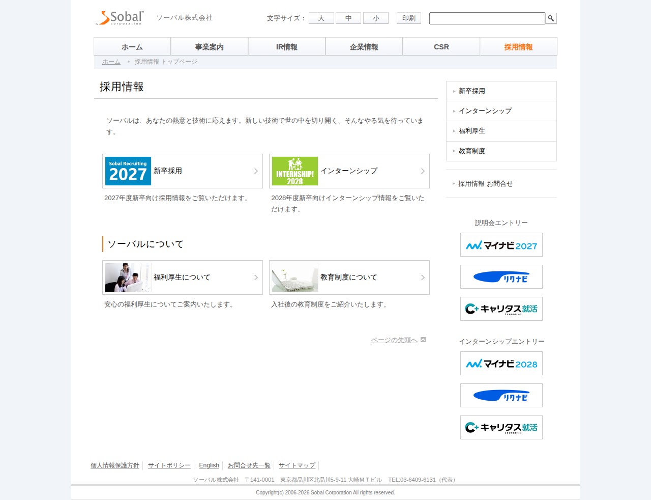651x500 pixels.
Task: Open the マイナビ2028 internship banner
Action: click(x=501, y=364)
